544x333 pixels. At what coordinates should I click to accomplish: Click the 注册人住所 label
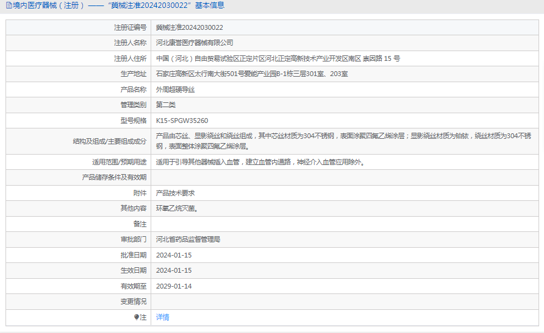(x=130, y=58)
